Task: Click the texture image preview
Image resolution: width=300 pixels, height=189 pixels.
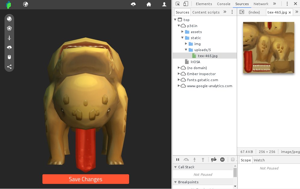Action: tap(269, 47)
